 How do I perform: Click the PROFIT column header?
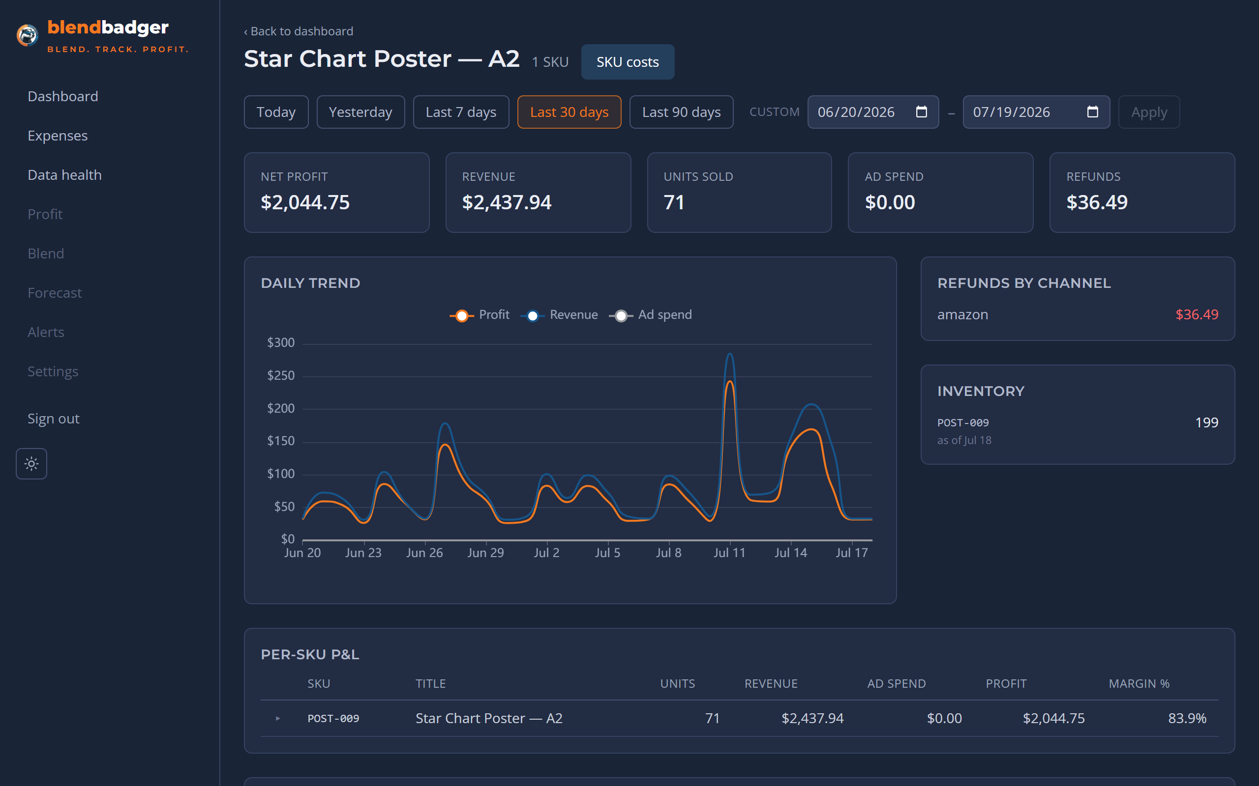(1006, 684)
